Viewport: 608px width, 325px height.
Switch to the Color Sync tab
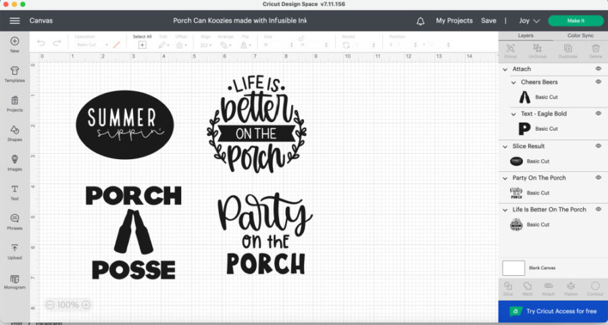580,35
